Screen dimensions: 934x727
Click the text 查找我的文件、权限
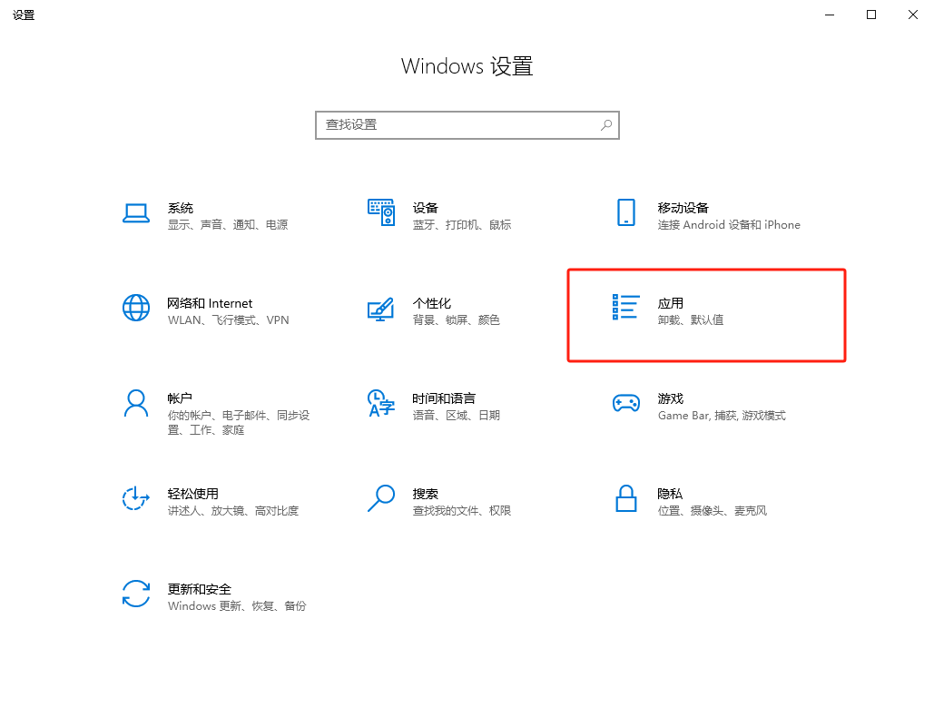462,510
